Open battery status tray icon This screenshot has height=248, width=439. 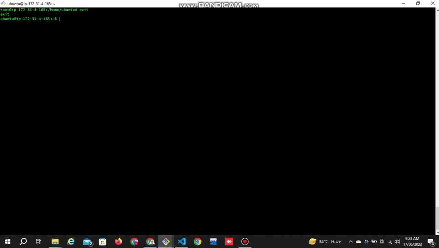(x=374, y=241)
